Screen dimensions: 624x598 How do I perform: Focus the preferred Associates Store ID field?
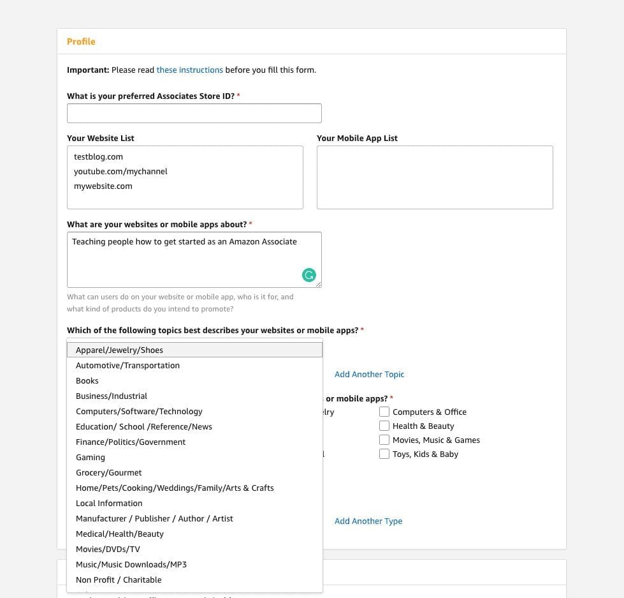(x=194, y=113)
